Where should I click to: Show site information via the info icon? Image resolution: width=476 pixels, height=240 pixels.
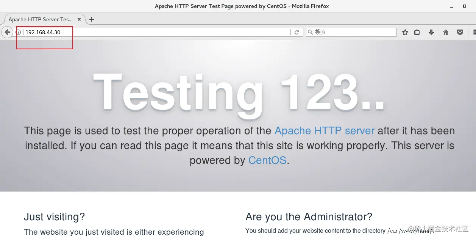pos(18,32)
